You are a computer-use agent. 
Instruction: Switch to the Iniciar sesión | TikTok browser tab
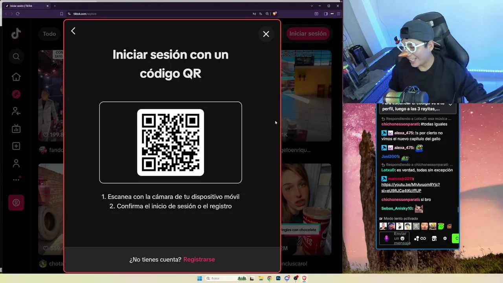(27, 6)
